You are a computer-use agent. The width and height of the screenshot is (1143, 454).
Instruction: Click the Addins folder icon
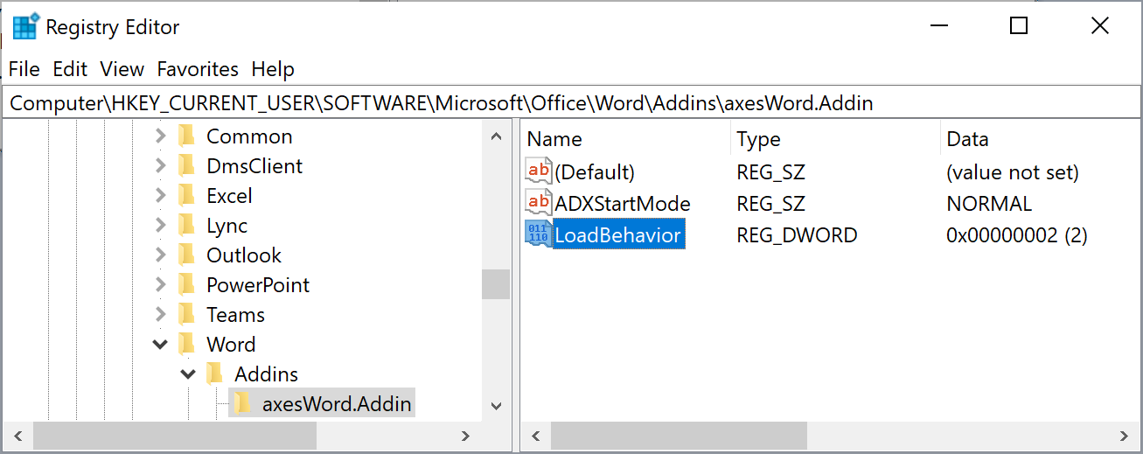coord(213,374)
